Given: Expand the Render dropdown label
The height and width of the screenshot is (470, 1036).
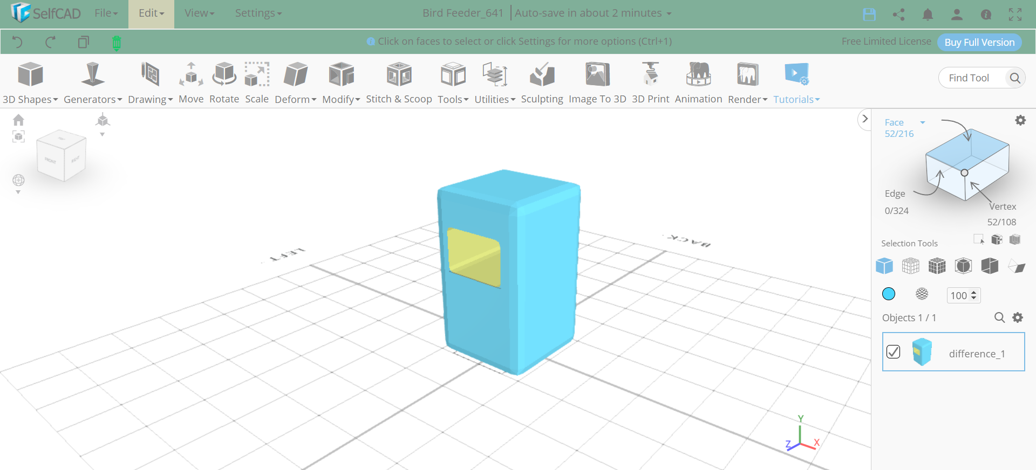Looking at the screenshot, I should click(748, 100).
